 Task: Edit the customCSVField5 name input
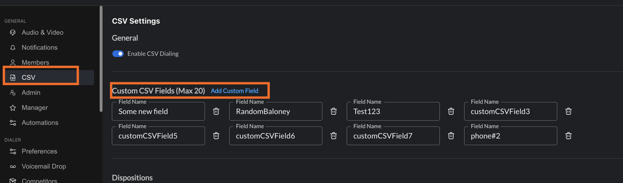(x=158, y=136)
